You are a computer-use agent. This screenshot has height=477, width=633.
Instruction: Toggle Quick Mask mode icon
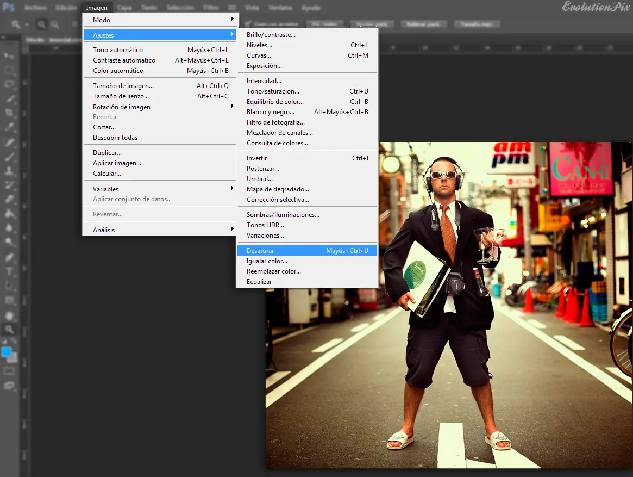tap(9, 371)
